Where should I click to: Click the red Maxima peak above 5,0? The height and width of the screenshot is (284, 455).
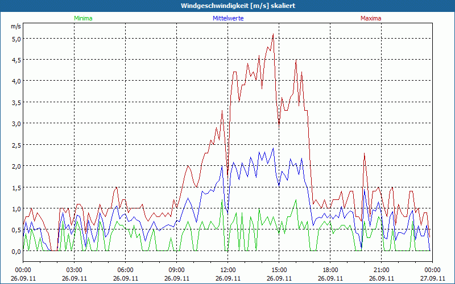(273, 35)
